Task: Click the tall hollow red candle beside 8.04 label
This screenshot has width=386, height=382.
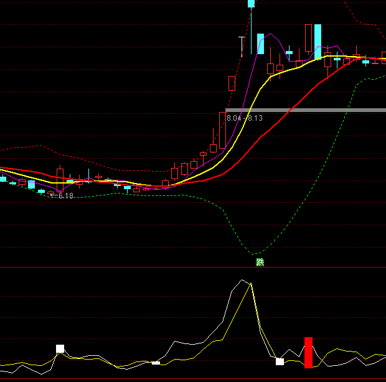Action: [222, 129]
